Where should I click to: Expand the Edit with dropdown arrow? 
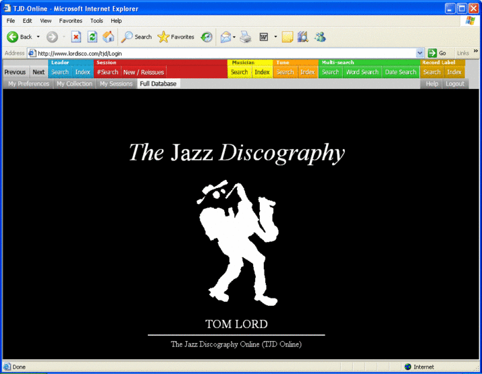pyautogui.click(x=275, y=37)
